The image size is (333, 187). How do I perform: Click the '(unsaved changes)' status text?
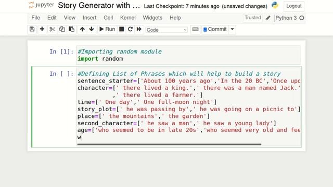pyautogui.click(x=245, y=6)
